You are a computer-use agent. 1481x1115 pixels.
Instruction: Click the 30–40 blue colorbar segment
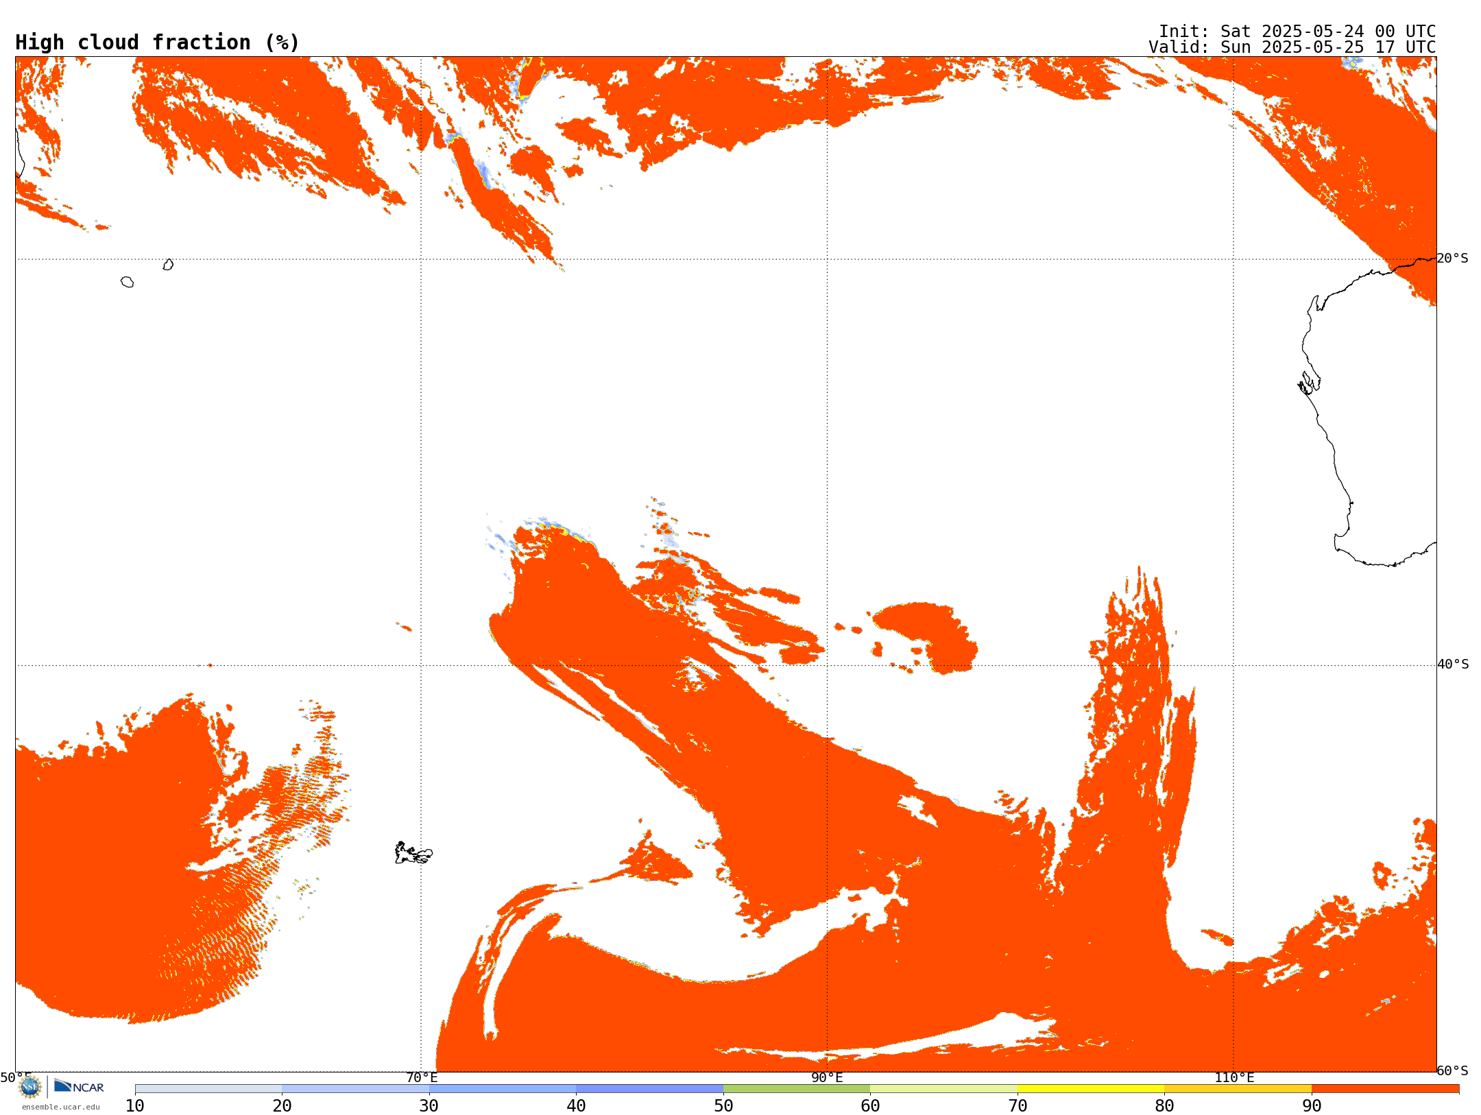503,1089
